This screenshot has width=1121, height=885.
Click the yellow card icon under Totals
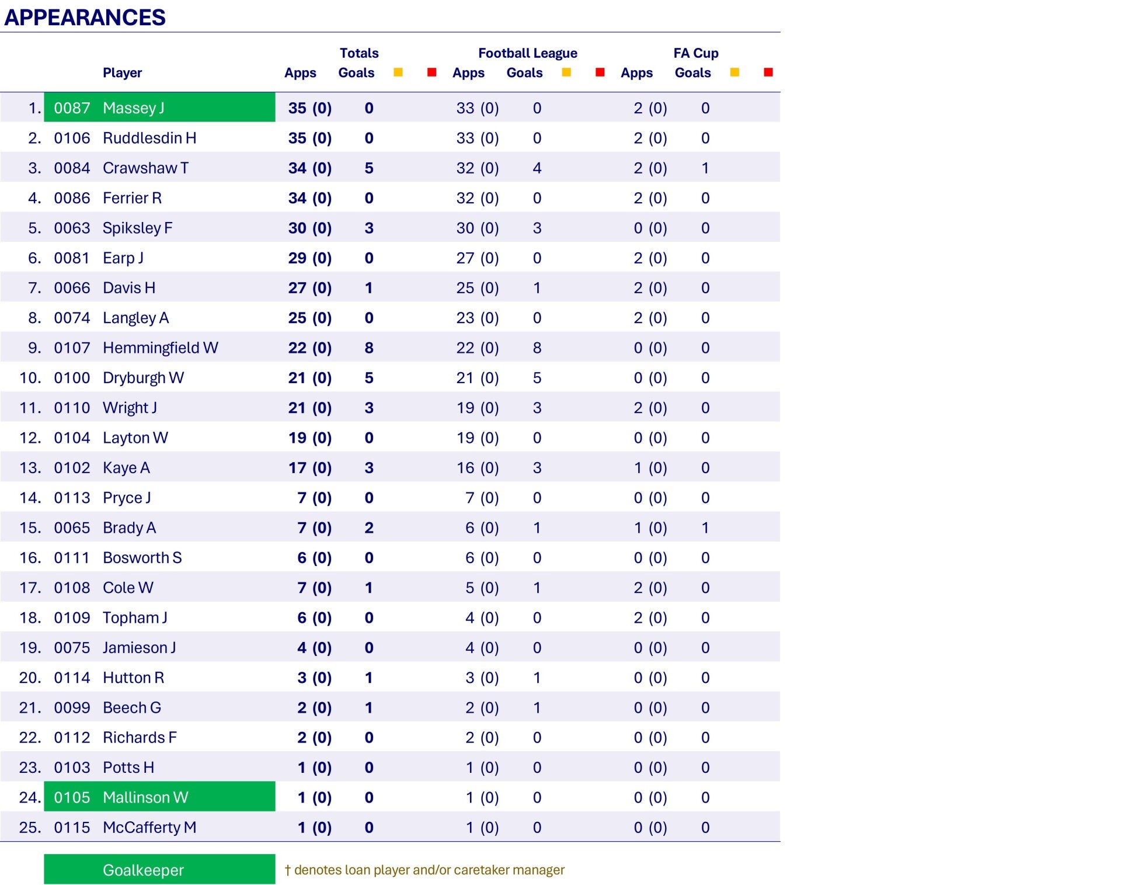coord(398,72)
